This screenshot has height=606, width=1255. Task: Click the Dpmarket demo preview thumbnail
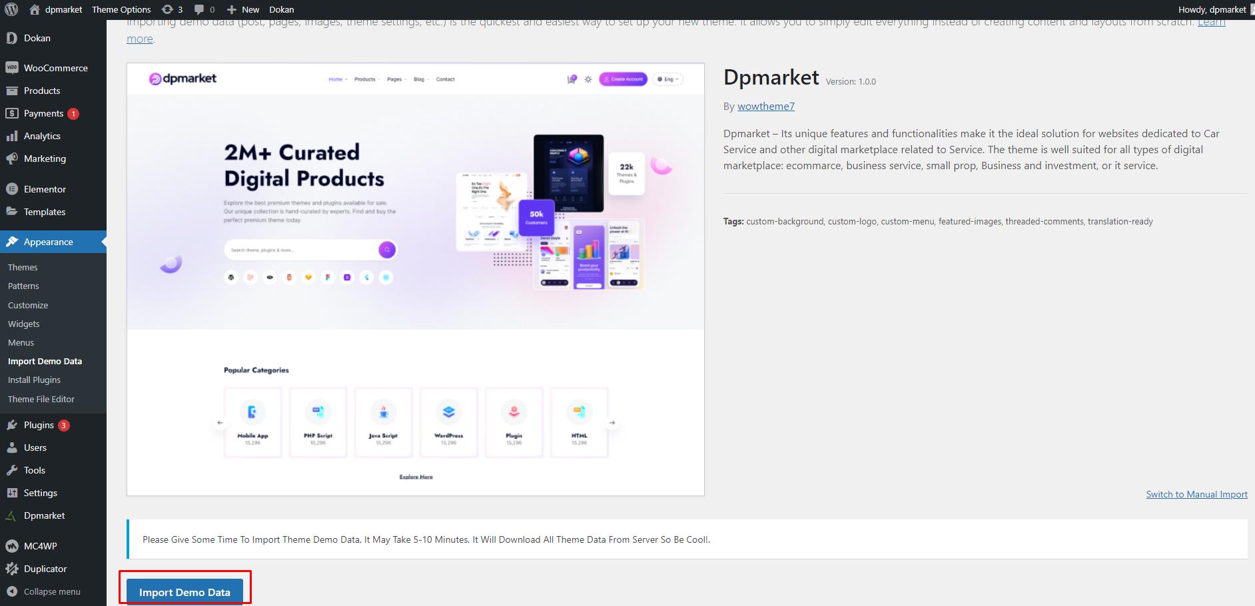click(416, 279)
